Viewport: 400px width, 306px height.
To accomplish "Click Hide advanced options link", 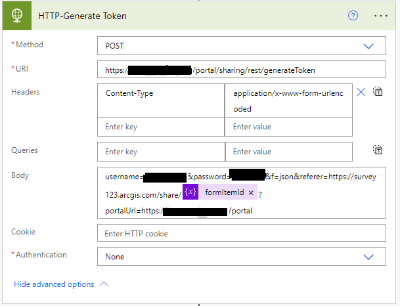I will point(54,284).
